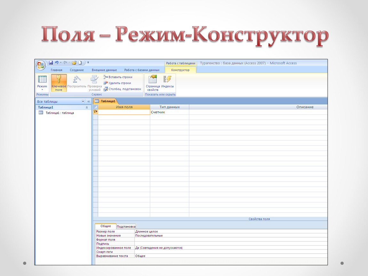Click the Undo arrow icon
Image resolution: width=368 pixels, height=276 pixels.
pyautogui.click(x=57, y=63)
